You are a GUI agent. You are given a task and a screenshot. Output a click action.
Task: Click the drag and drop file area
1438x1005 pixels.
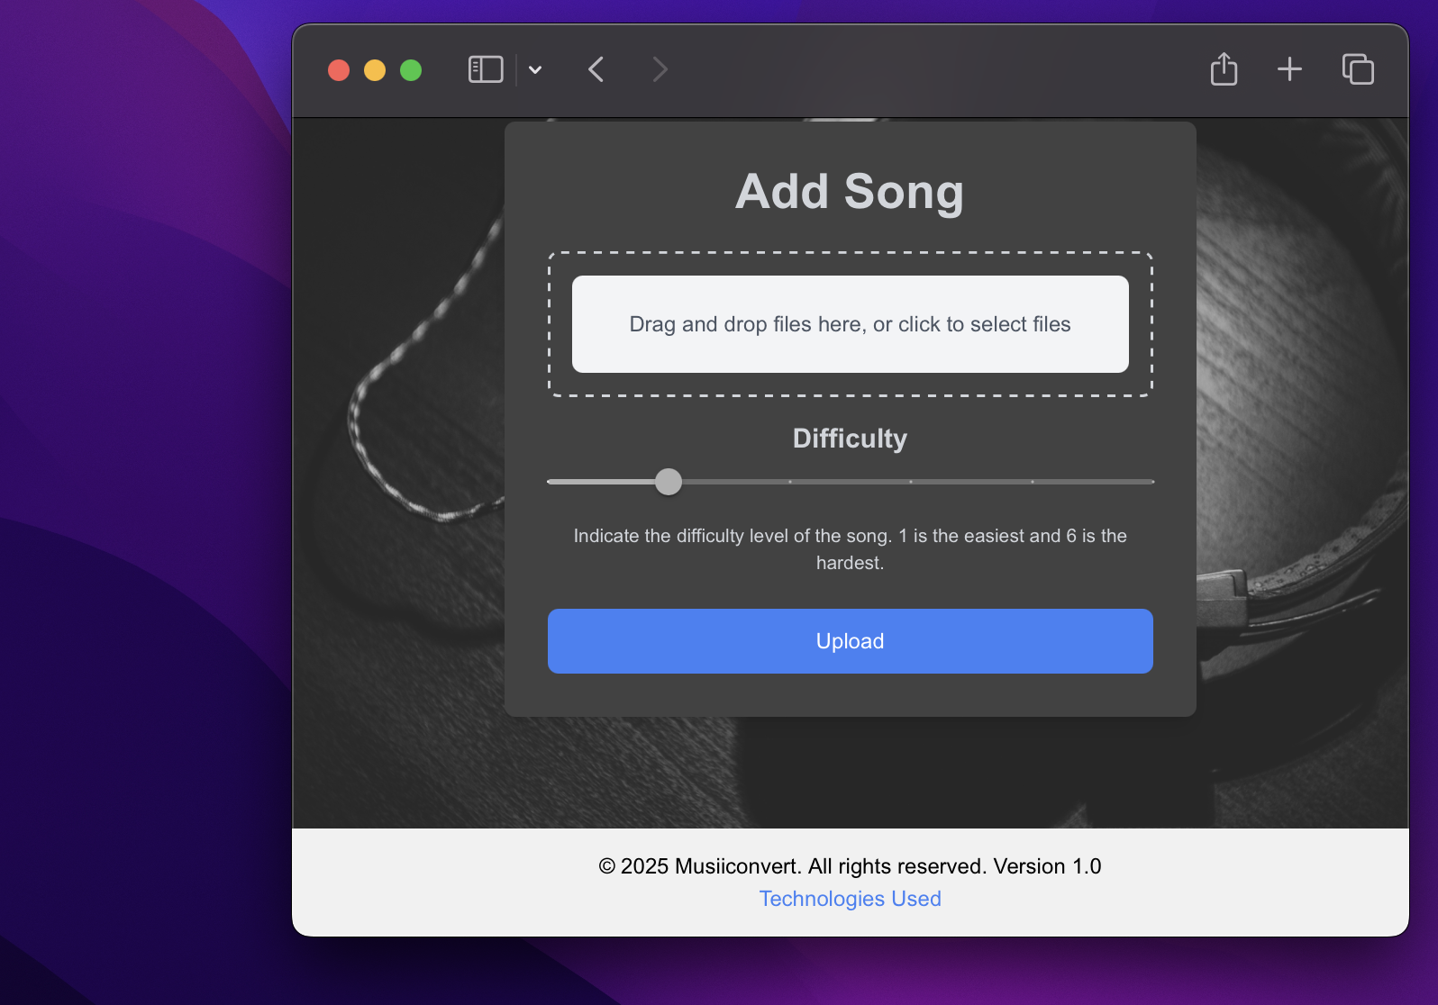[x=851, y=324]
